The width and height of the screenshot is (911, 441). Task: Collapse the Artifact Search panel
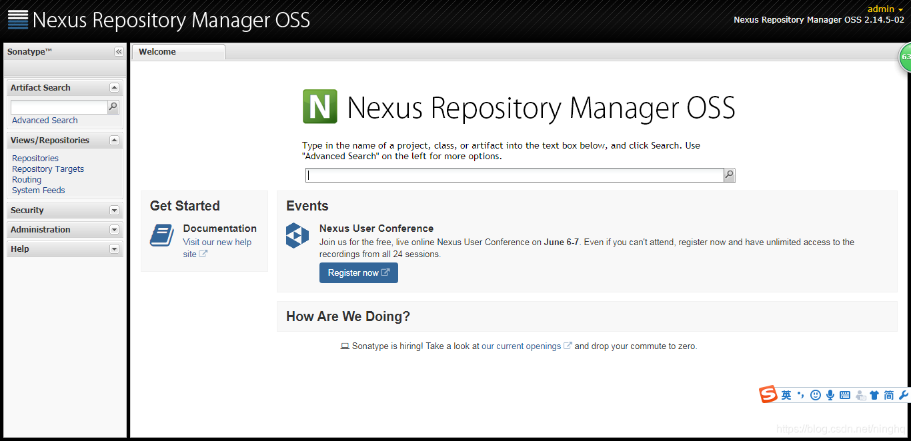tap(114, 88)
